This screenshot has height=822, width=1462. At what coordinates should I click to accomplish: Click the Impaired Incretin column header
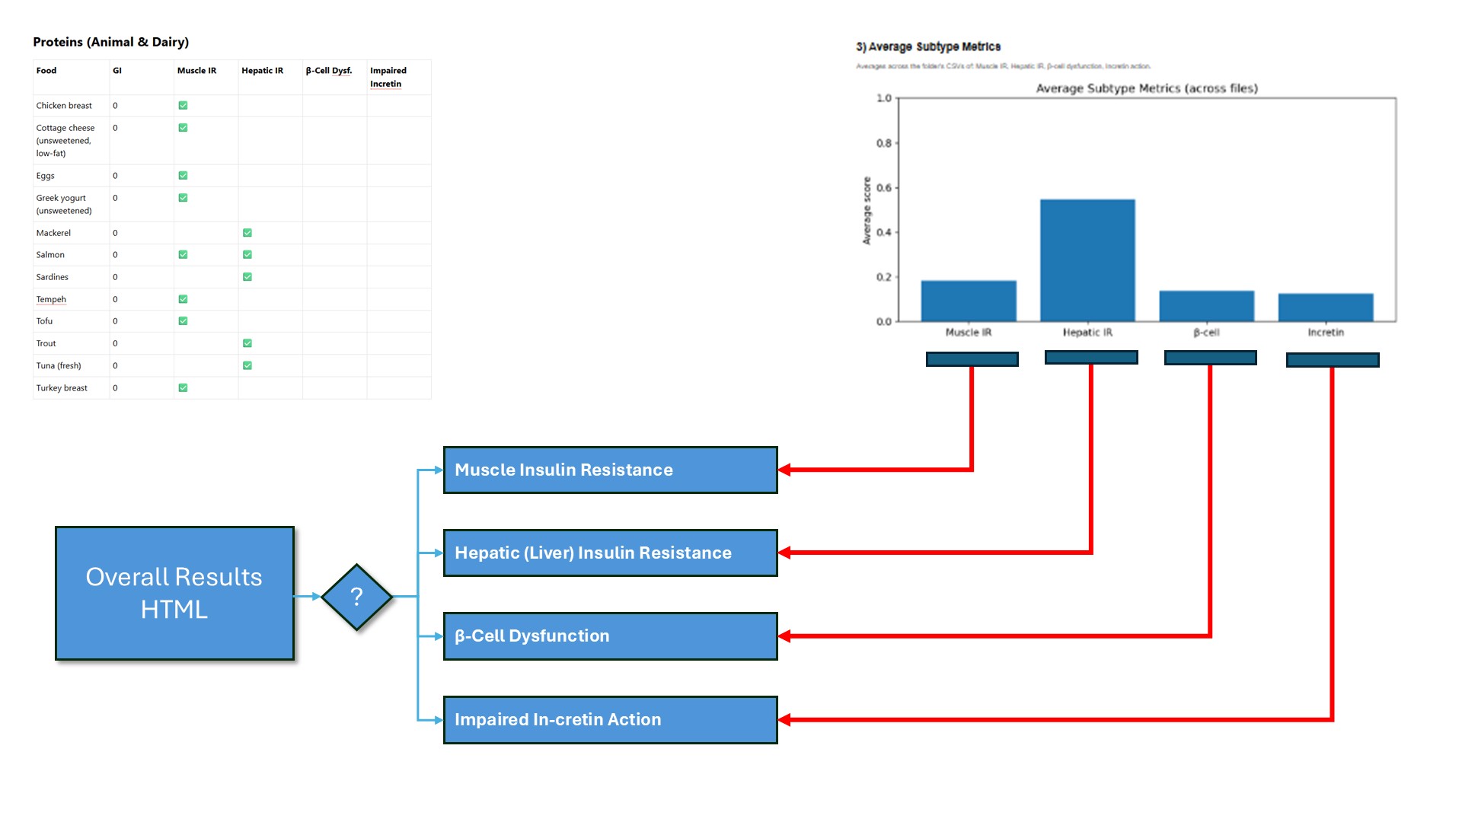click(388, 77)
